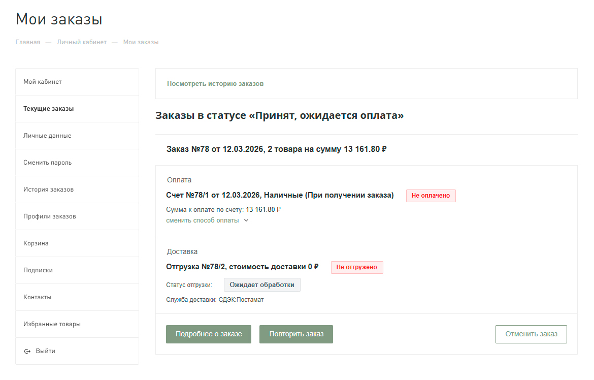Select «Мой кабинет» in the sidebar
This screenshot has height=380, width=594.
click(x=43, y=81)
